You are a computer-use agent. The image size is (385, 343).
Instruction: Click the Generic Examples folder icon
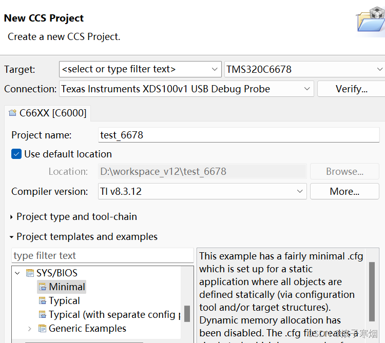(42, 328)
